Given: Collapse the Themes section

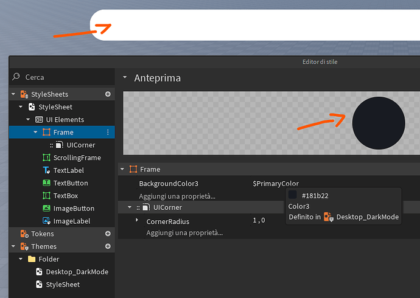Looking at the screenshot, I should pyautogui.click(x=13, y=246).
